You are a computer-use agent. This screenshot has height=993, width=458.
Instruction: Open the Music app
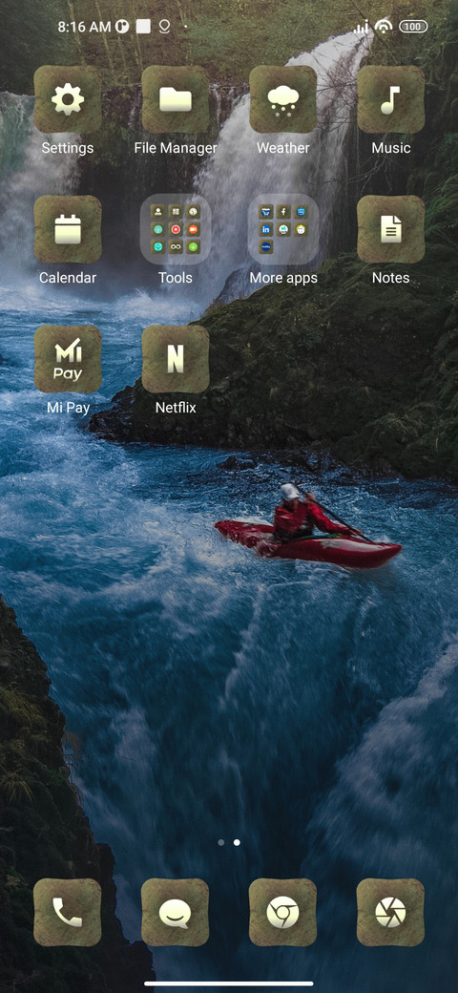coord(391,99)
